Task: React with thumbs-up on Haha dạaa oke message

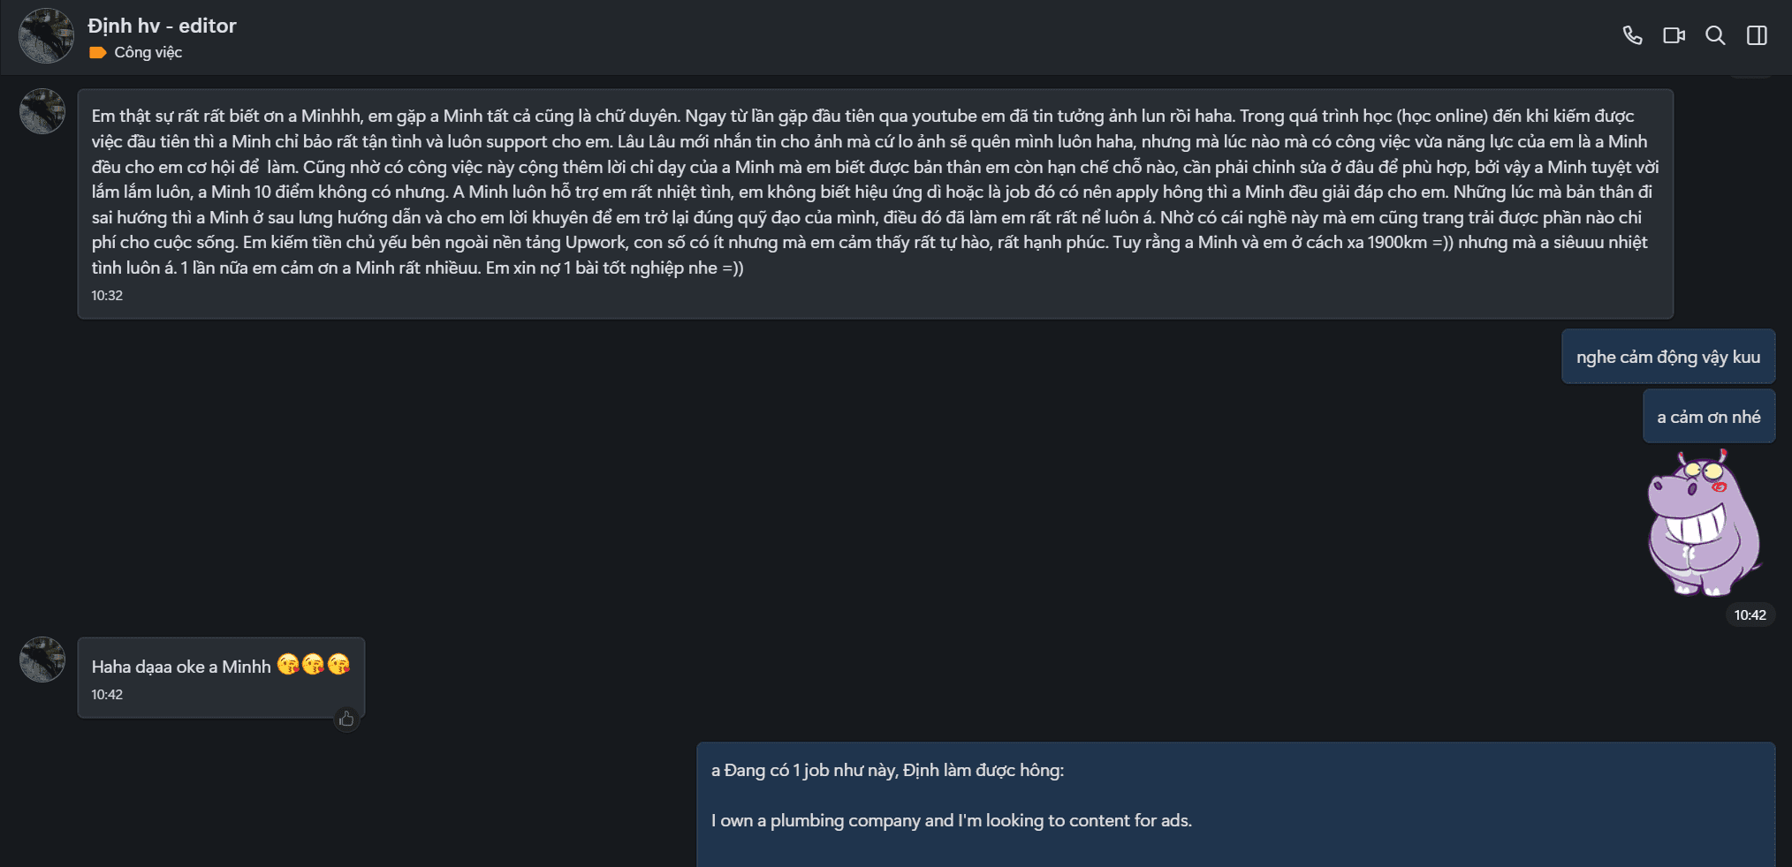Action: pyautogui.click(x=346, y=720)
